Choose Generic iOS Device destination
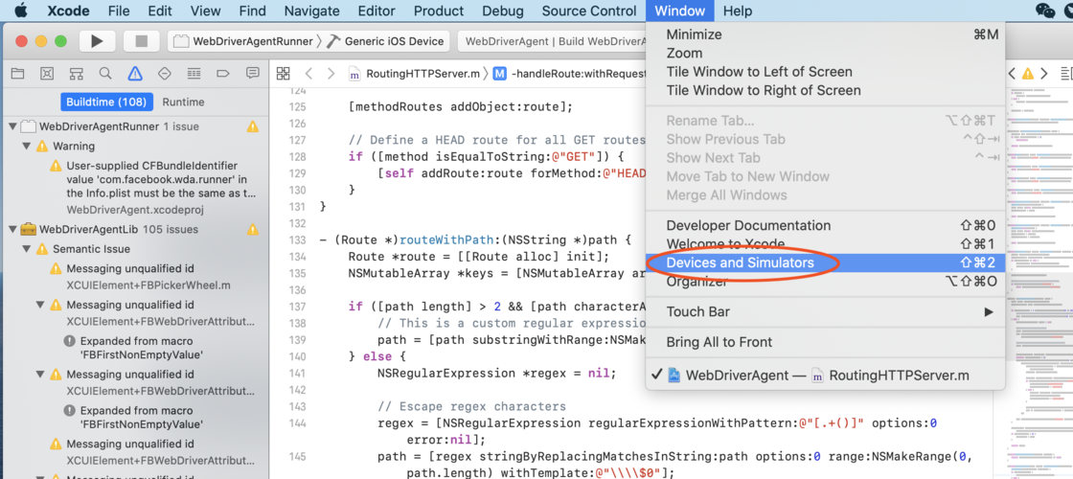This screenshot has width=1073, height=479. click(x=385, y=41)
